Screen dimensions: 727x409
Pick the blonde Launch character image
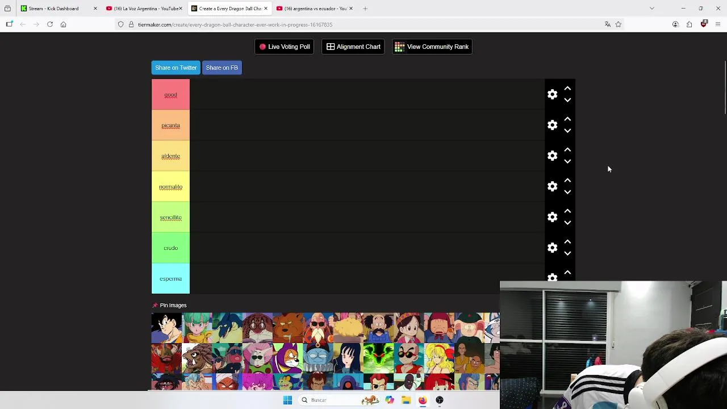coord(439,358)
